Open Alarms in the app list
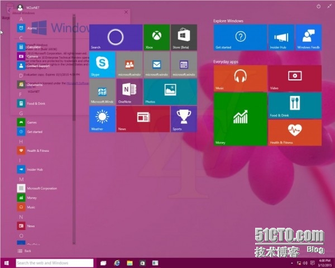 click(27, 28)
